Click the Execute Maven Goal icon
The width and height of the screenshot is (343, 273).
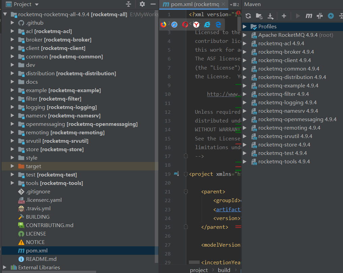coord(309,16)
